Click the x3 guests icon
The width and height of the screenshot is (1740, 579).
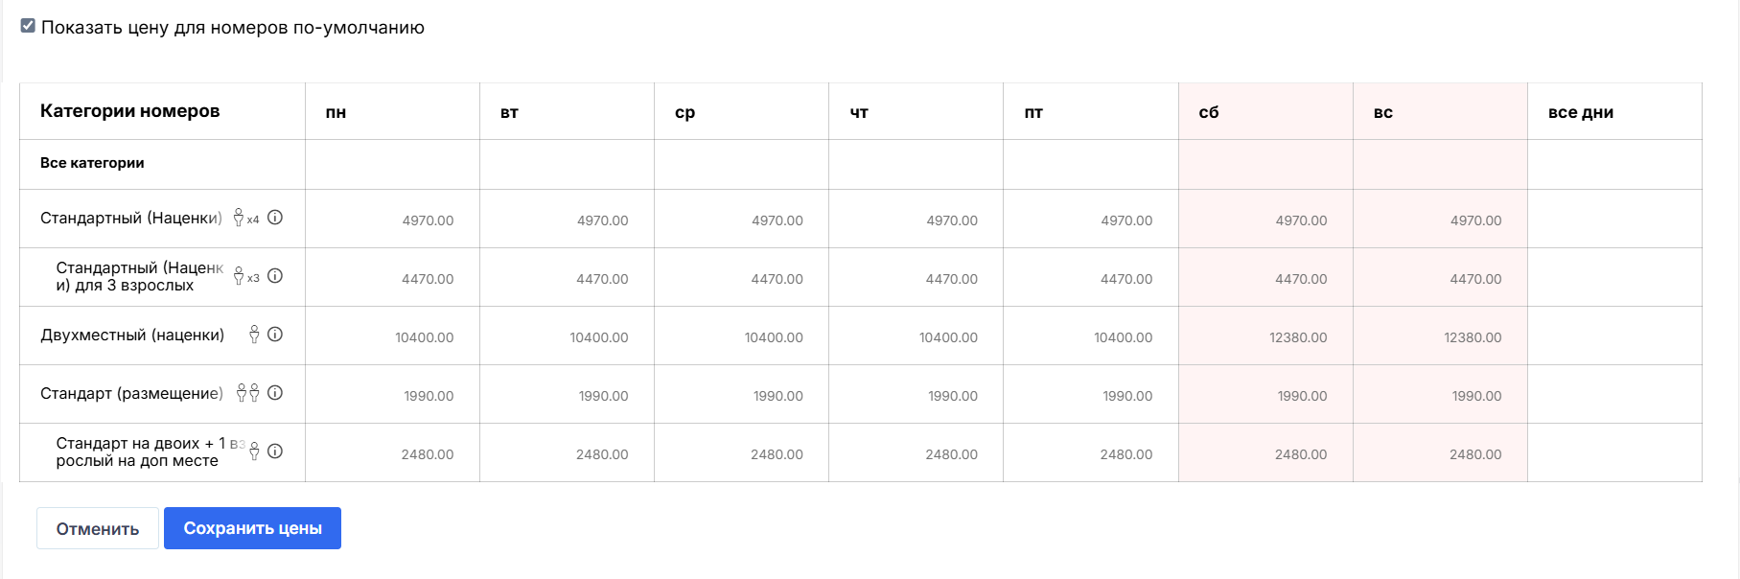point(245,277)
